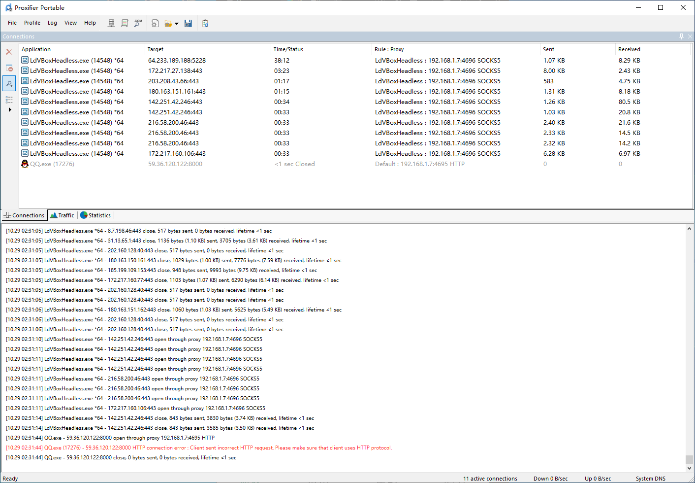Expand the left sidebar overflow arrow
The image size is (695, 483).
pos(9,110)
